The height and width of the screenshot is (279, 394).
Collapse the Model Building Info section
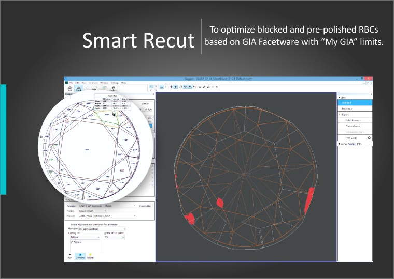(339, 144)
